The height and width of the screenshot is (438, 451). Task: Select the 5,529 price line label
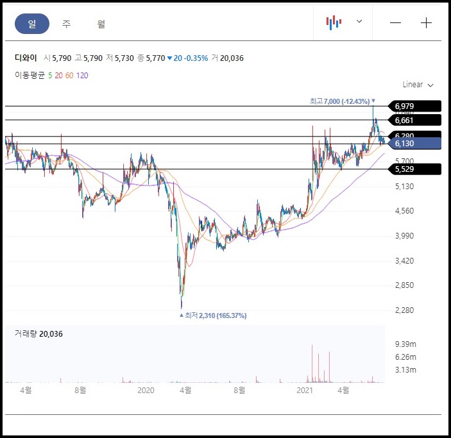(414, 169)
